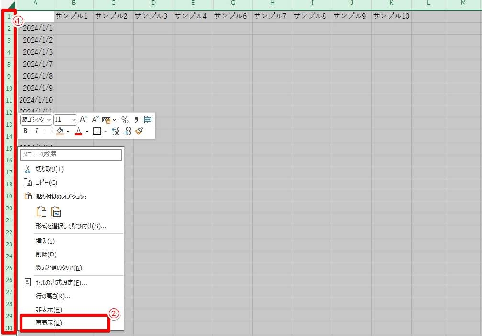482x336 pixels.
Task: Choose 行の高さ(R)... from context menu
Action: [x=53, y=296]
